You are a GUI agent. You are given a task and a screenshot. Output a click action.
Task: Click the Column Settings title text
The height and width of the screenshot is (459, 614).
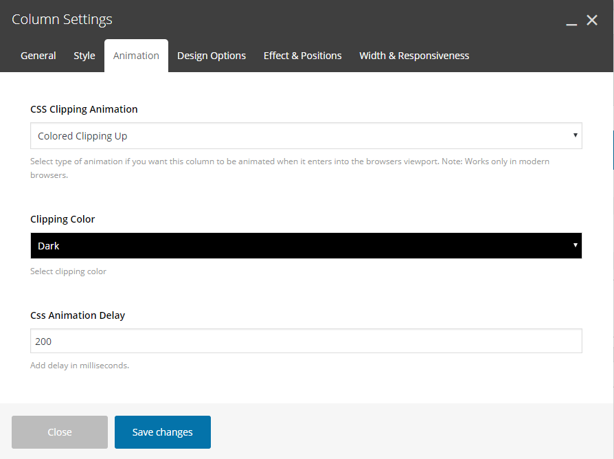click(x=62, y=19)
